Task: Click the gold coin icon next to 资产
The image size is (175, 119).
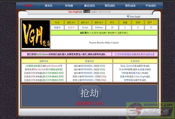Action: 153,22
